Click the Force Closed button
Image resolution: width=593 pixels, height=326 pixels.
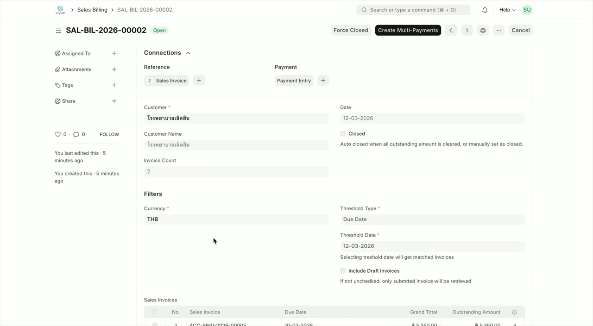(x=351, y=31)
